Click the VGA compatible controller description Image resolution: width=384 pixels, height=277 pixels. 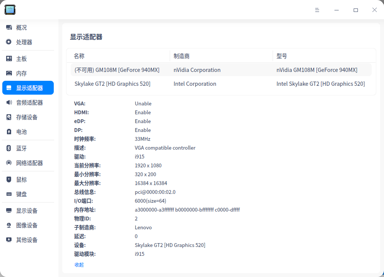coord(165,148)
